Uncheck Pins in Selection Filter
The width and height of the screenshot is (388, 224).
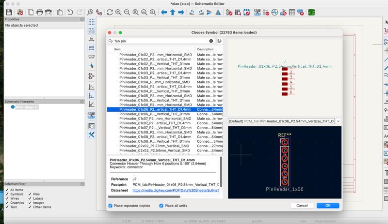tap(30, 194)
